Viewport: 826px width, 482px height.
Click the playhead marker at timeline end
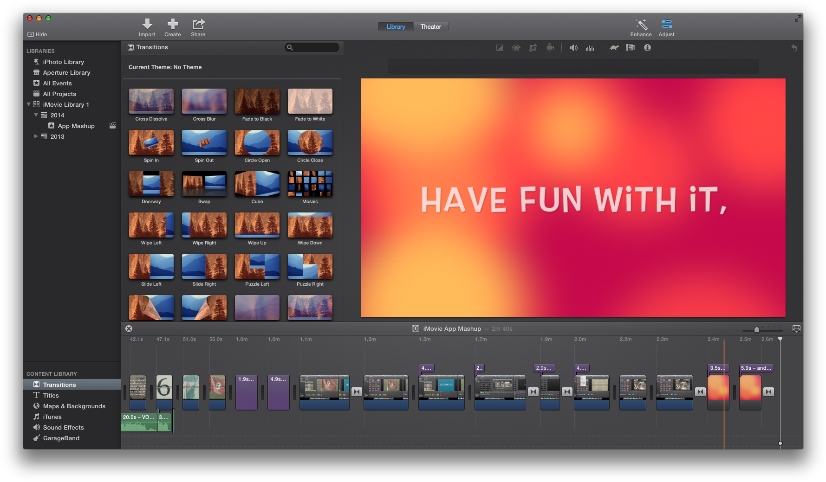coord(780,339)
